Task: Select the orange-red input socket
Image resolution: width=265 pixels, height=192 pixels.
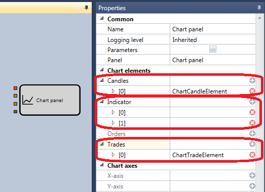Action: (15, 88)
